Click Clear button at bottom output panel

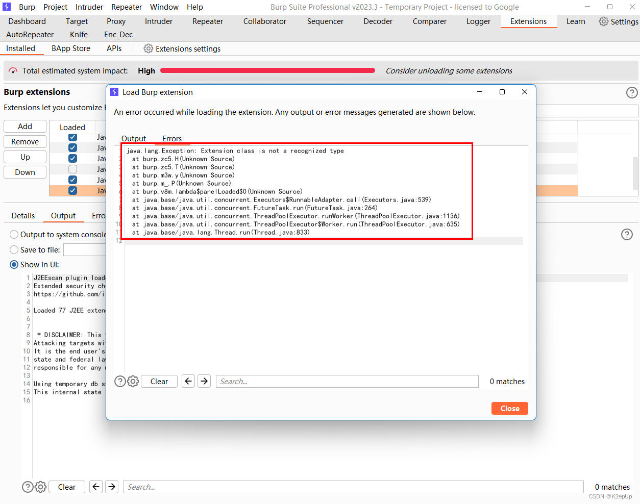[67, 487]
